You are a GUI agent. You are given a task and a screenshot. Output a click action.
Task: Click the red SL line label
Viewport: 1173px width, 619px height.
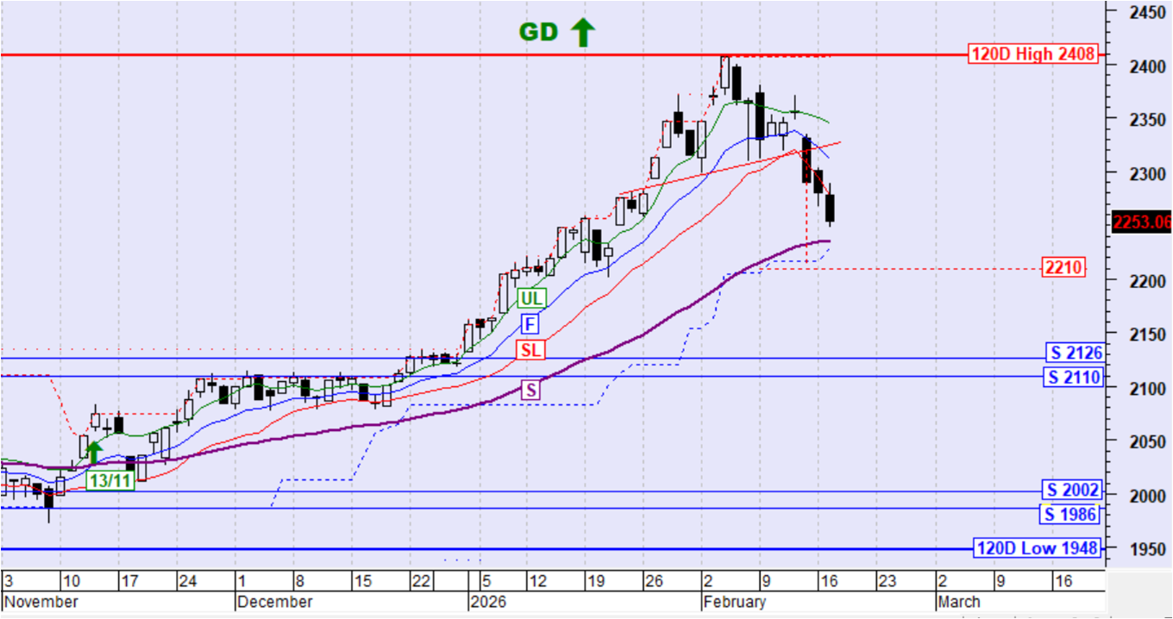pyautogui.click(x=530, y=349)
